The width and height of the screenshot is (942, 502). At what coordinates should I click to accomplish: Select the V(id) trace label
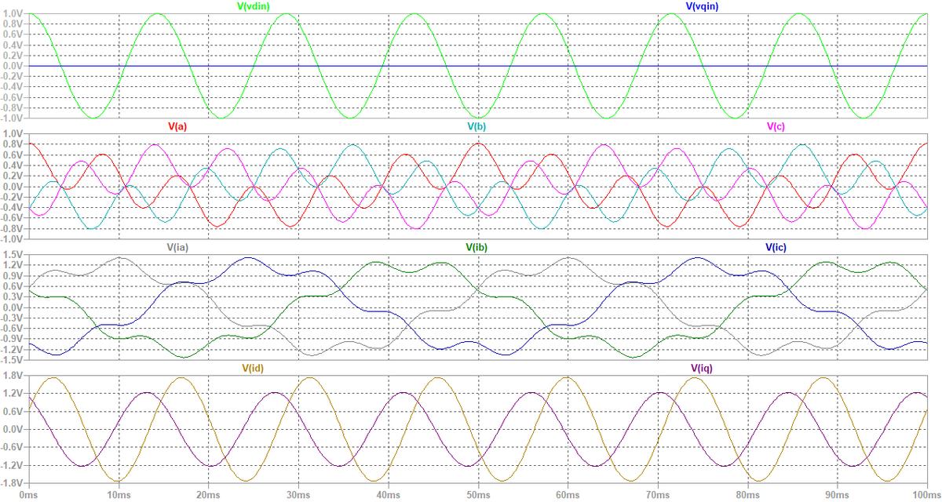point(253,368)
